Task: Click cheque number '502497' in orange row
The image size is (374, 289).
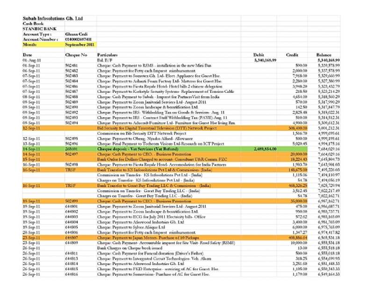Action: pos(72,154)
